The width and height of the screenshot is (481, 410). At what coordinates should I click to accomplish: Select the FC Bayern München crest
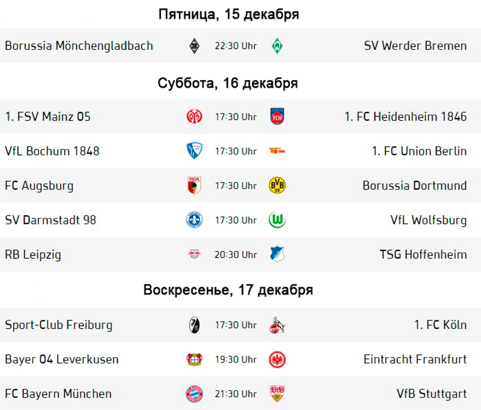tap(194, 394)
